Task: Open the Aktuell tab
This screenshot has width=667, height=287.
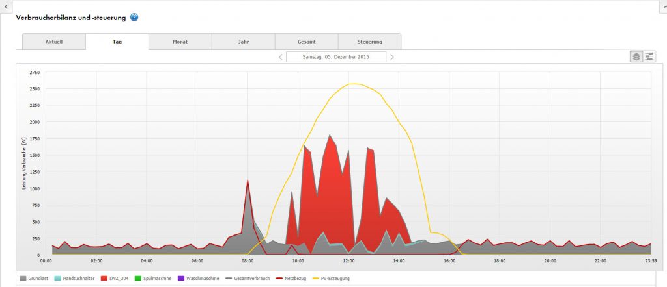Action: [x=54, y=42]
